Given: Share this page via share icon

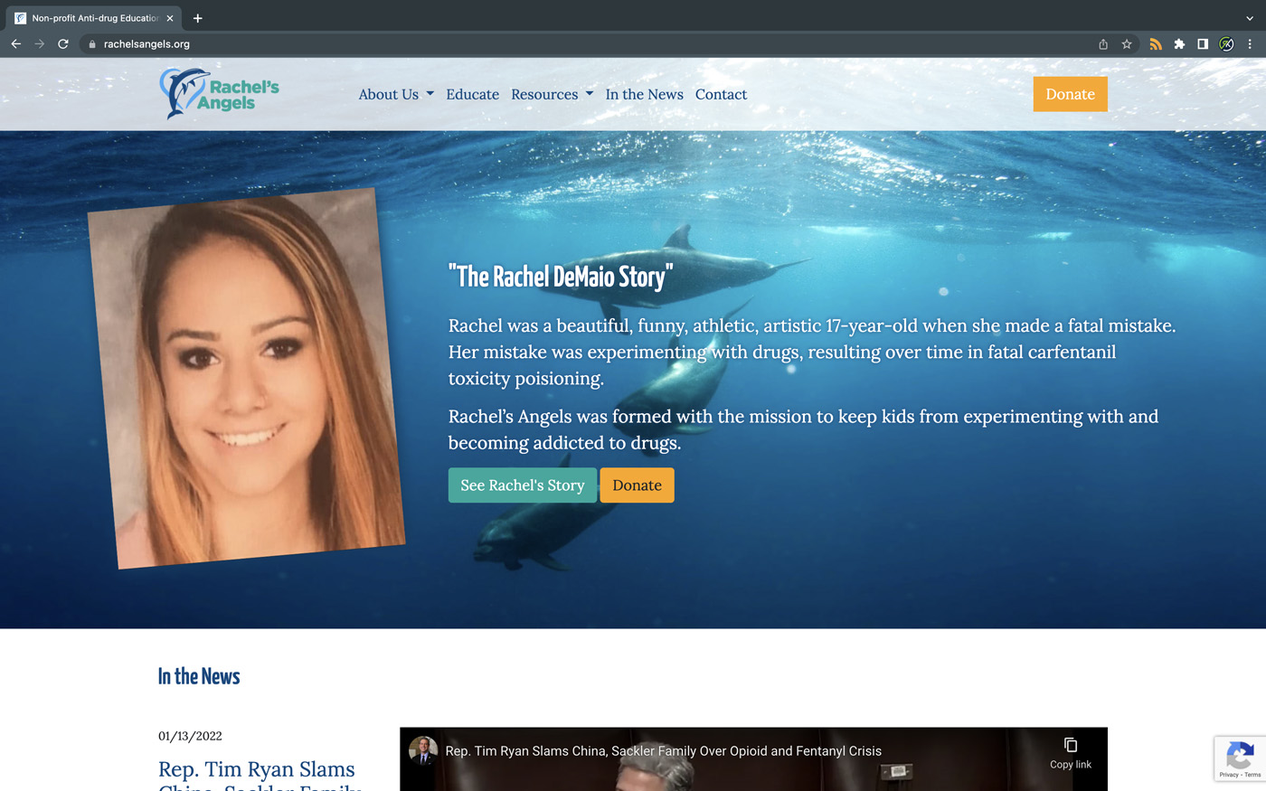Looking at the screenshot, I should point(1103,43).
